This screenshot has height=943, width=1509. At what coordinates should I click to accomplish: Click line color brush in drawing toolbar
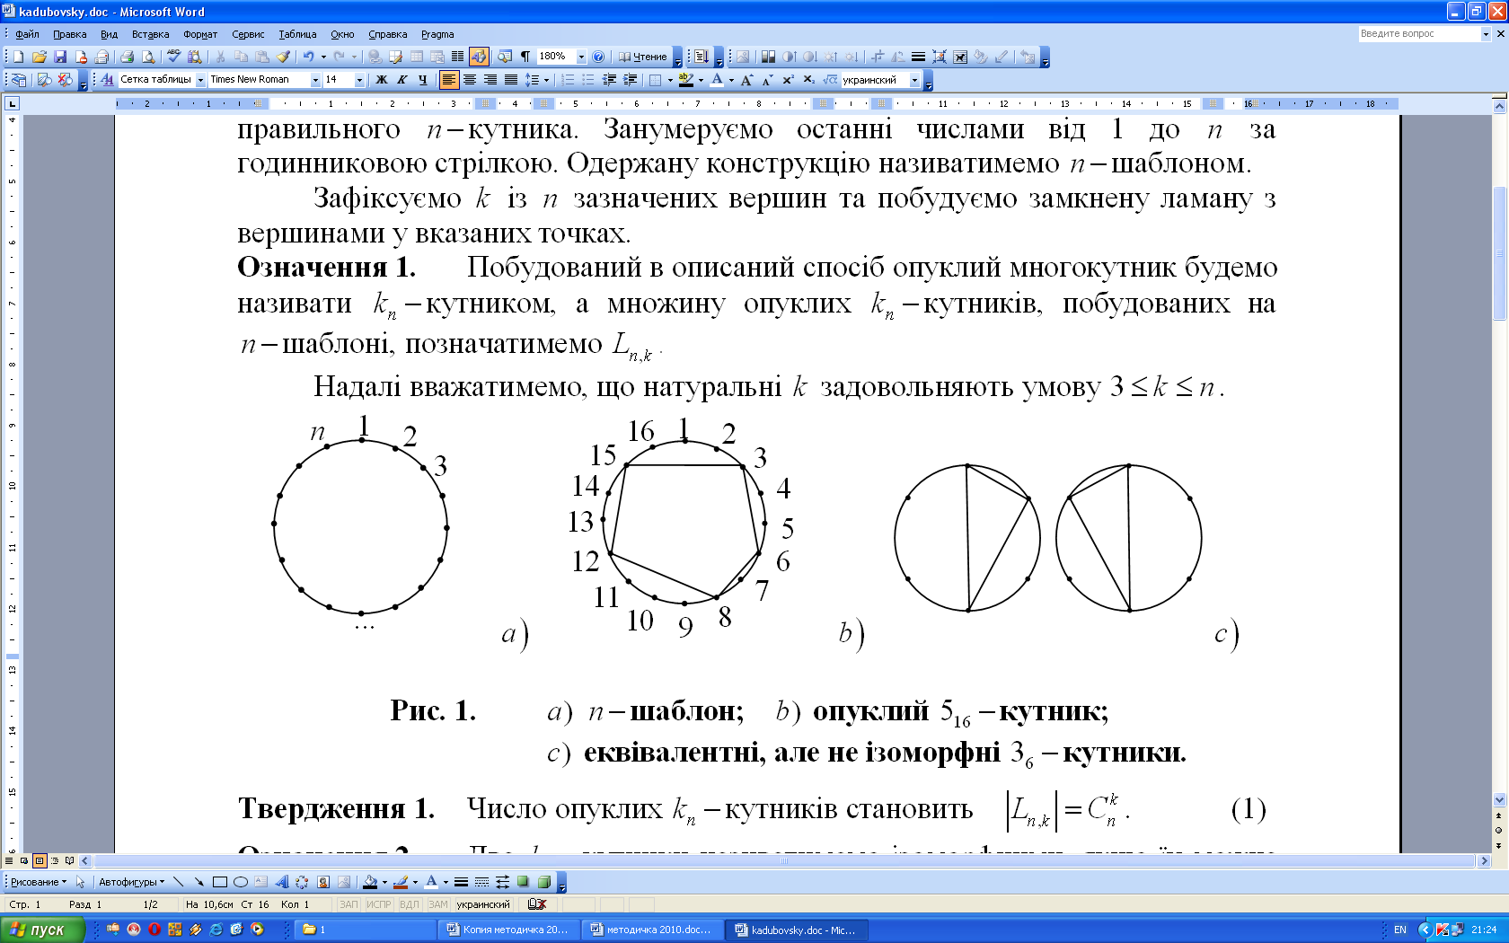point(401,882)
